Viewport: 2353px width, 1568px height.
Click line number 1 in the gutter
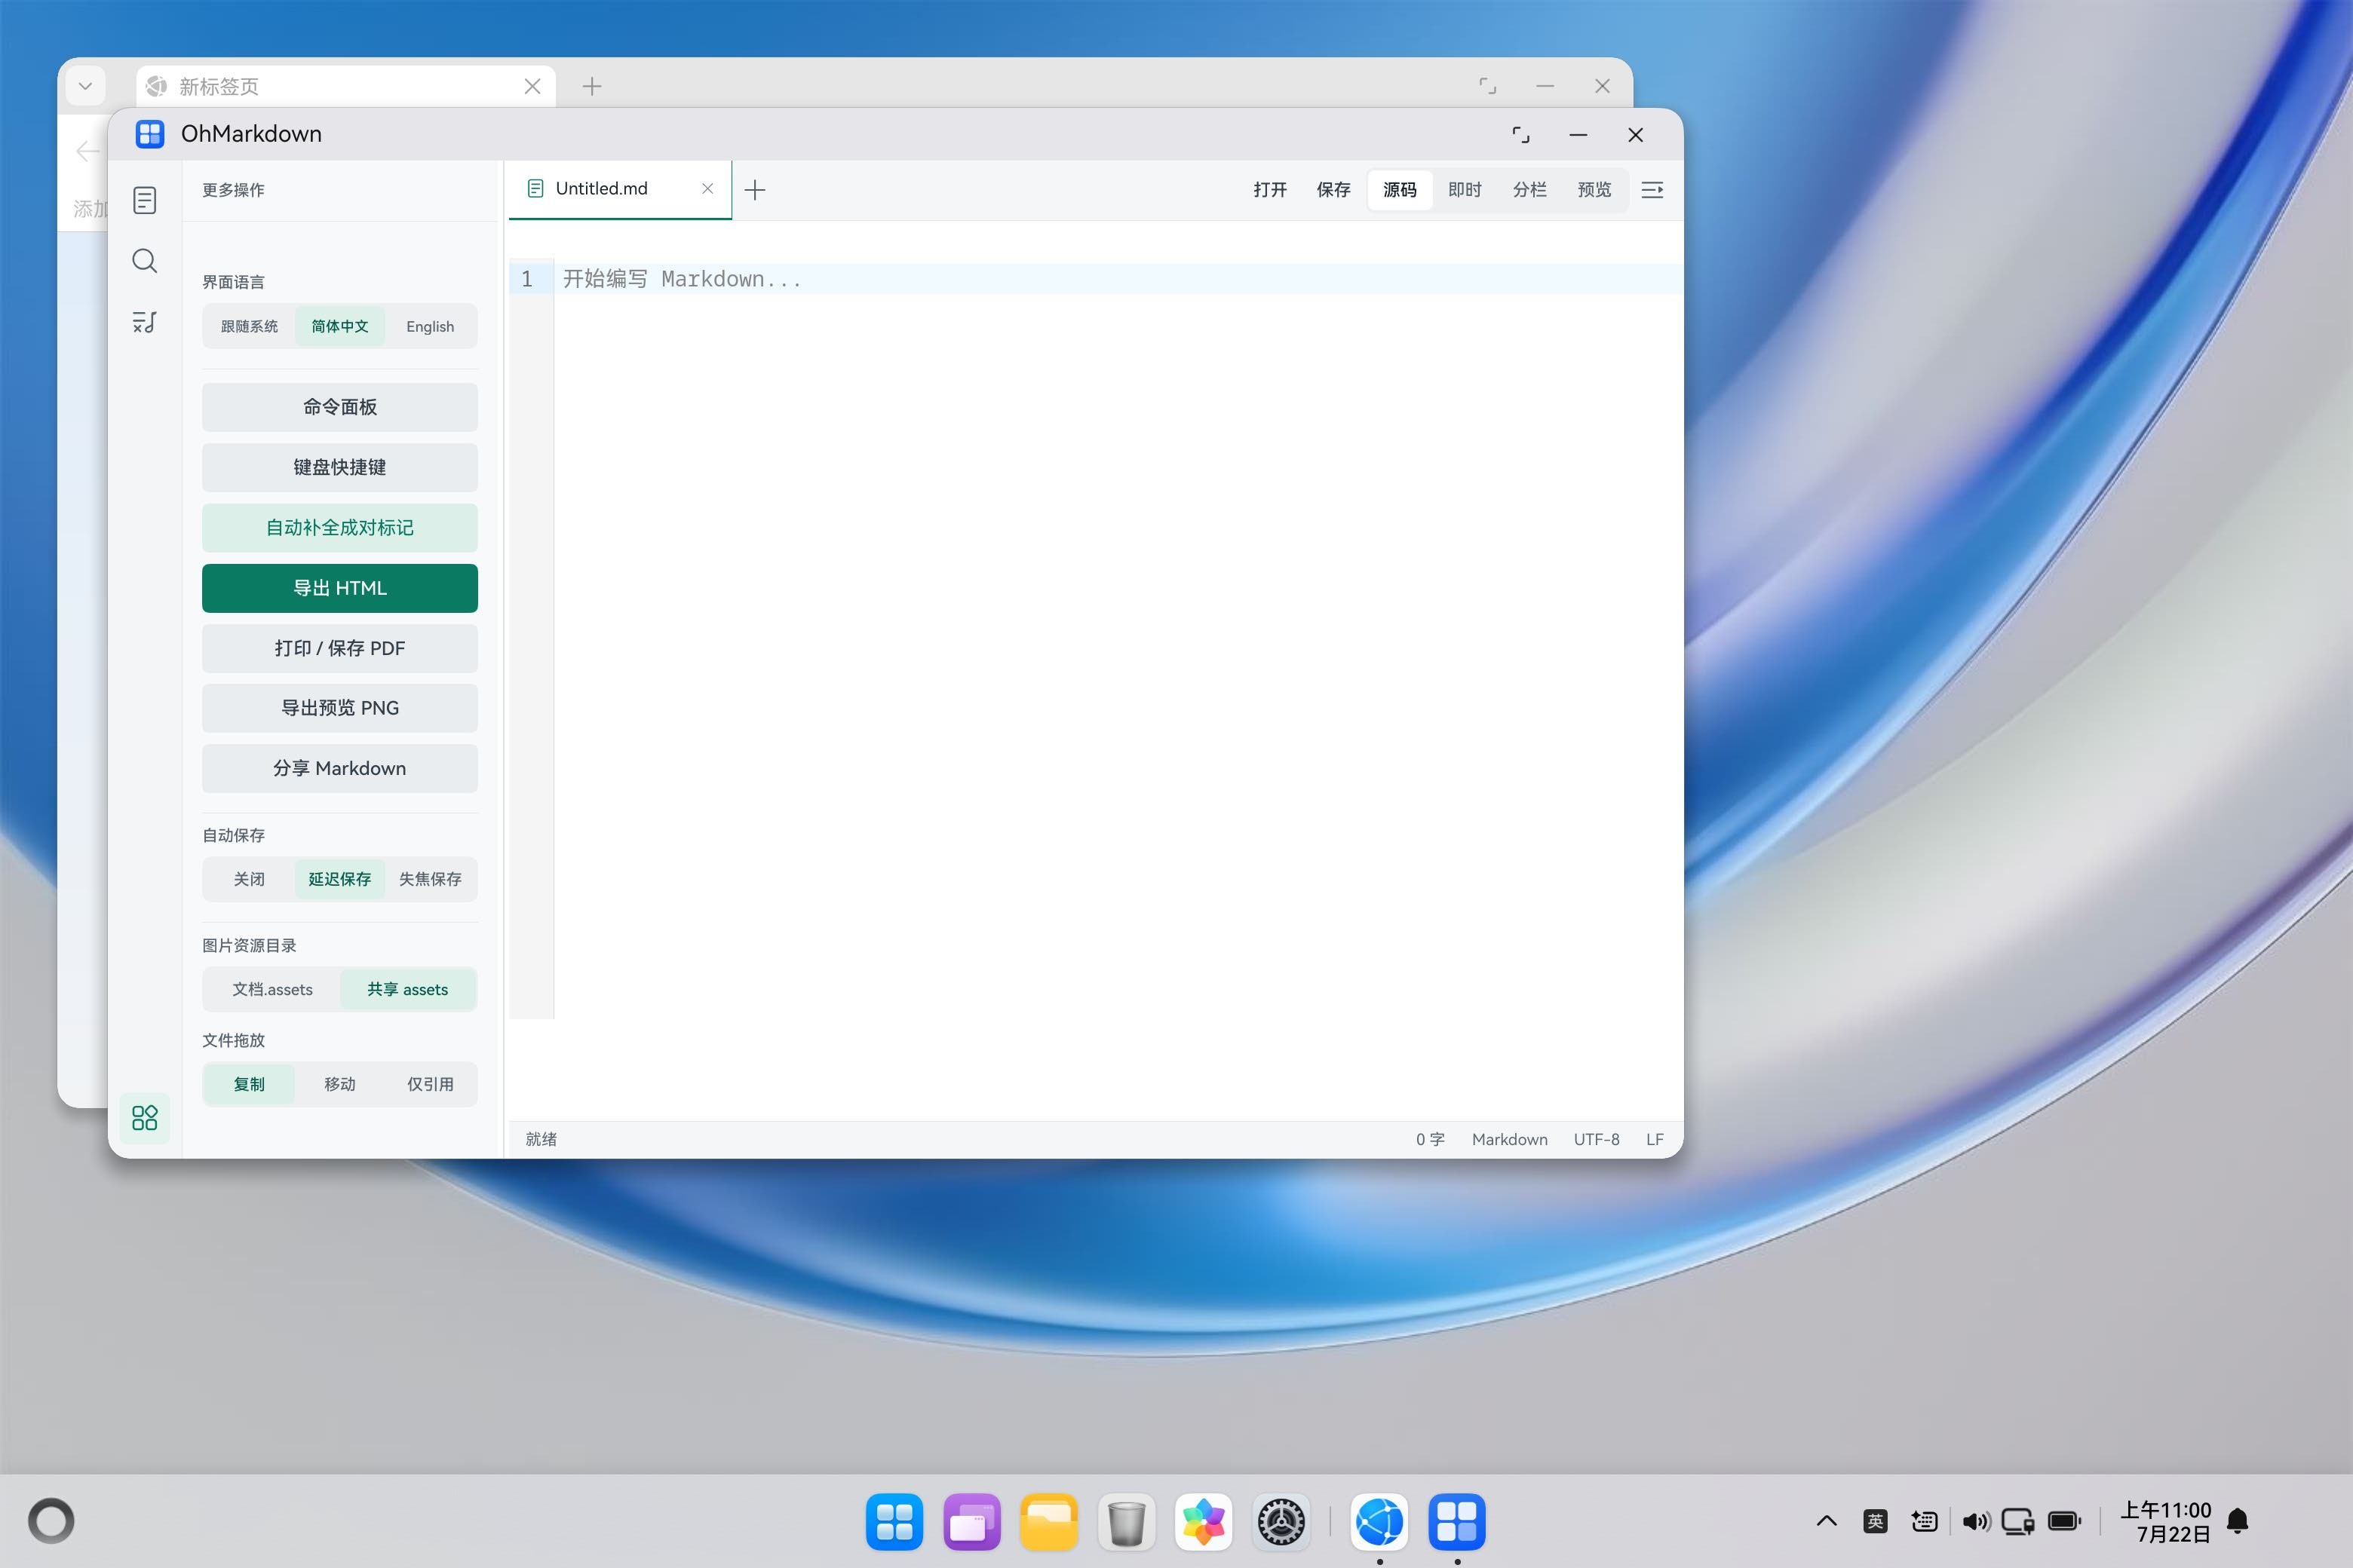click(x=527, y=279)
